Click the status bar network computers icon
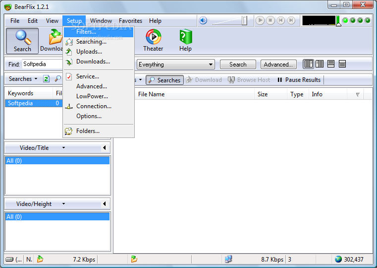Screen dimensions: 377x268 click(x=228, y=259)
